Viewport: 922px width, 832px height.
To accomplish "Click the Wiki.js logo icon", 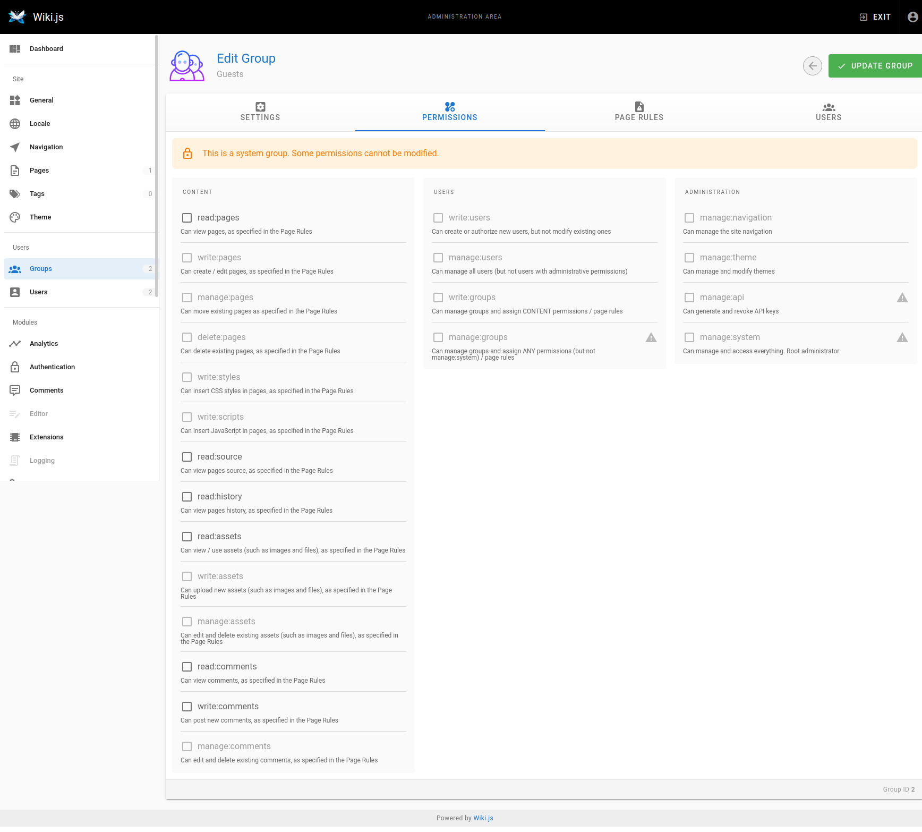I will 17,17.
